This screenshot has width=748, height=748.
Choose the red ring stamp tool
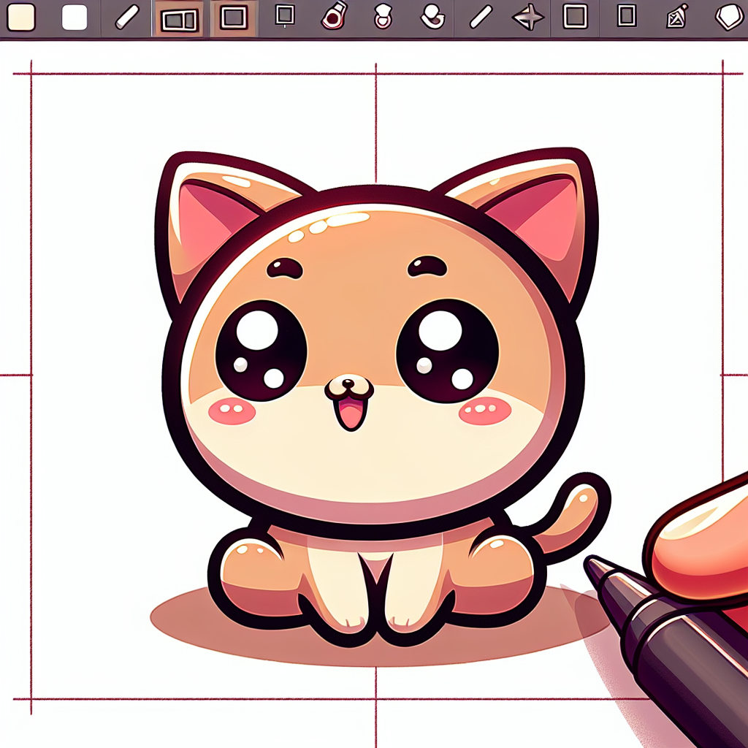[x=383, y=16]
